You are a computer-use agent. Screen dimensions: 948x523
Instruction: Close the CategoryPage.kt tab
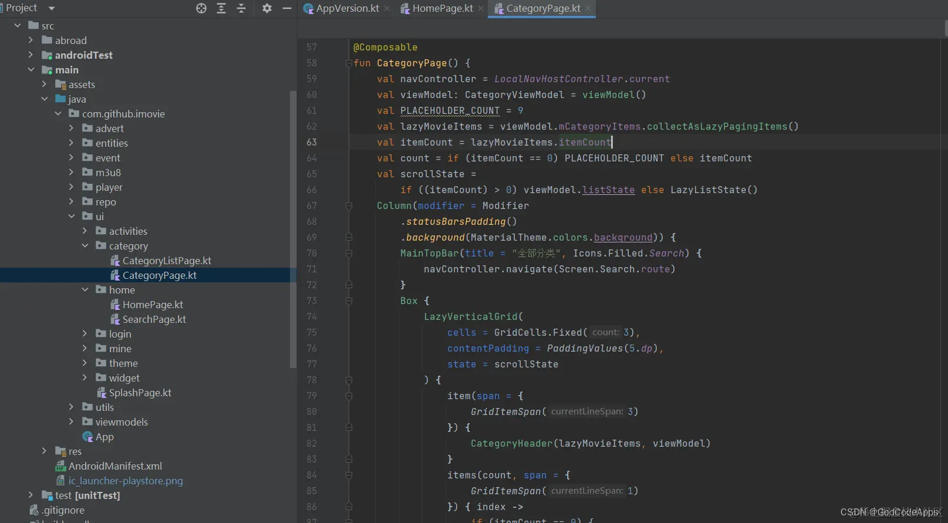[x=588, y=8]
